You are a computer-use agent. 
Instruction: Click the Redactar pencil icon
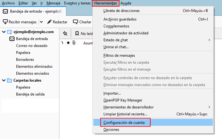pyautogui.click(x=49, y=22)
